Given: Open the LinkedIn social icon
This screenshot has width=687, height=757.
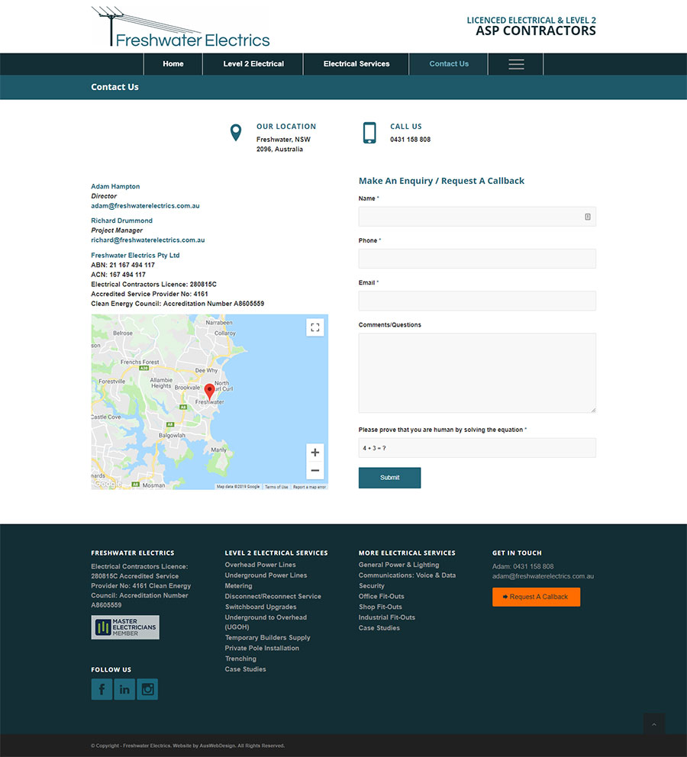Looking at the screenshot, I should point(124,689).
